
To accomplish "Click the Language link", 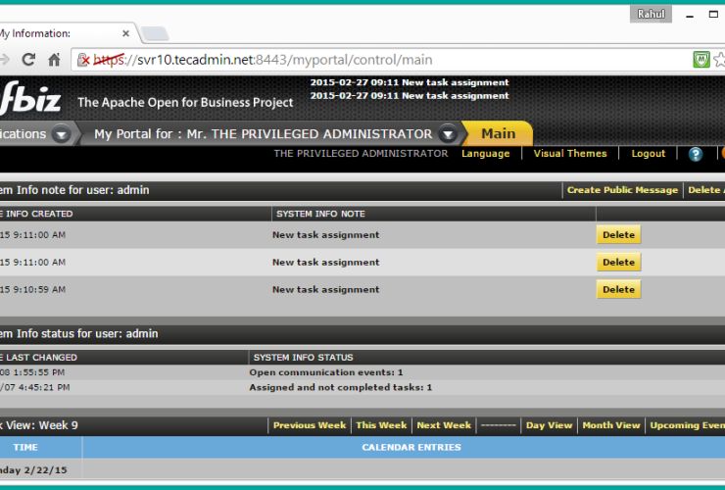I will [485, 154].
